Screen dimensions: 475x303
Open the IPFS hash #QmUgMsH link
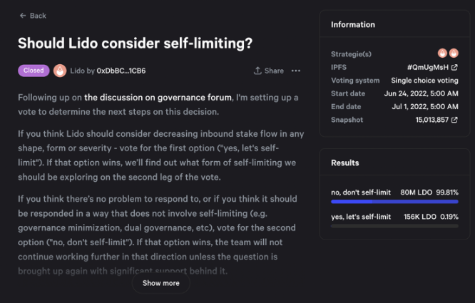427,67
